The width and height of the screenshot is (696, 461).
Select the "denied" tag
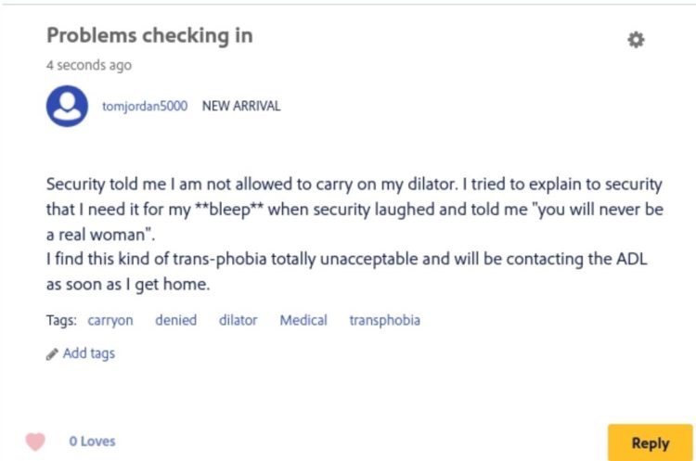175,320
